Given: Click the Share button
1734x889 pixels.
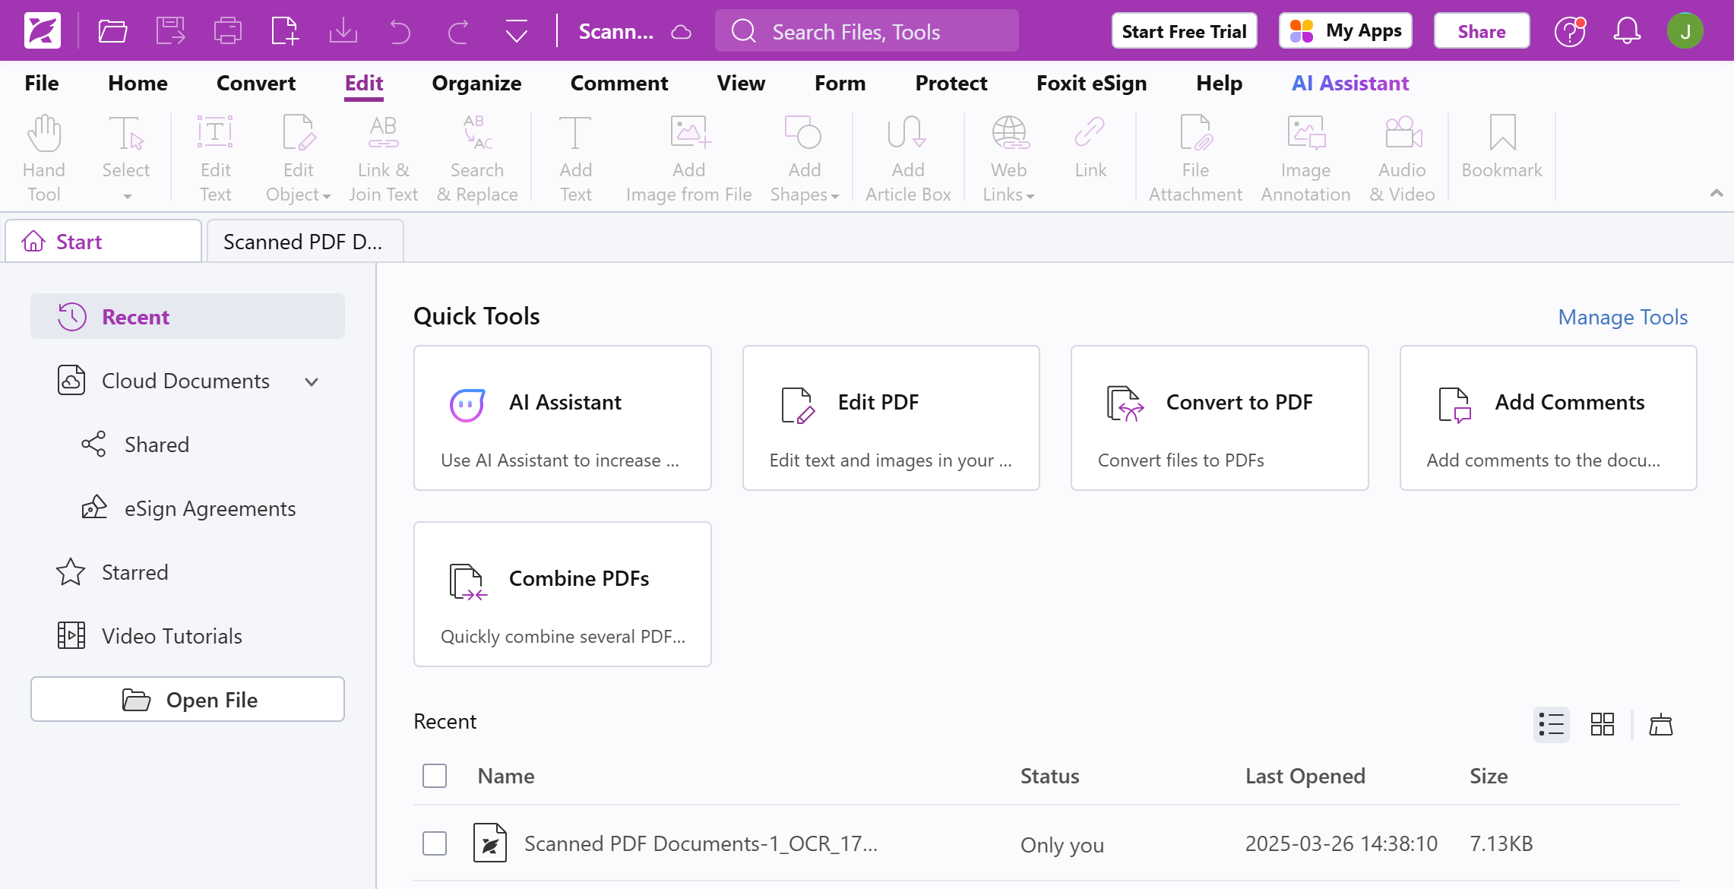Looking at the screenshot, I should coord(1481,31).
